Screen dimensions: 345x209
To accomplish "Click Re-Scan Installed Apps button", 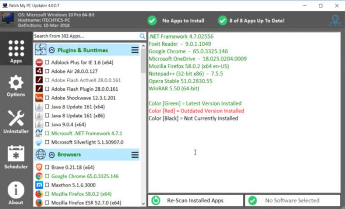I will tap(196, 200).
